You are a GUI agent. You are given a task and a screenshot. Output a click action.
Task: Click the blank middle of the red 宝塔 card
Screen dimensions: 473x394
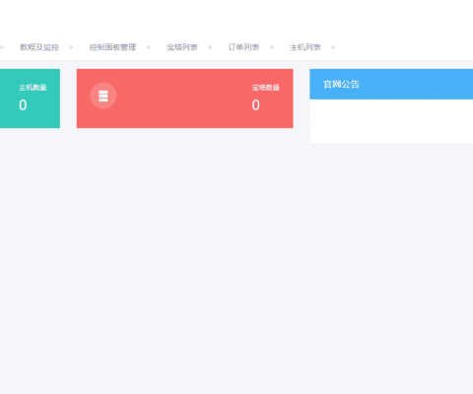coord(184,98)
